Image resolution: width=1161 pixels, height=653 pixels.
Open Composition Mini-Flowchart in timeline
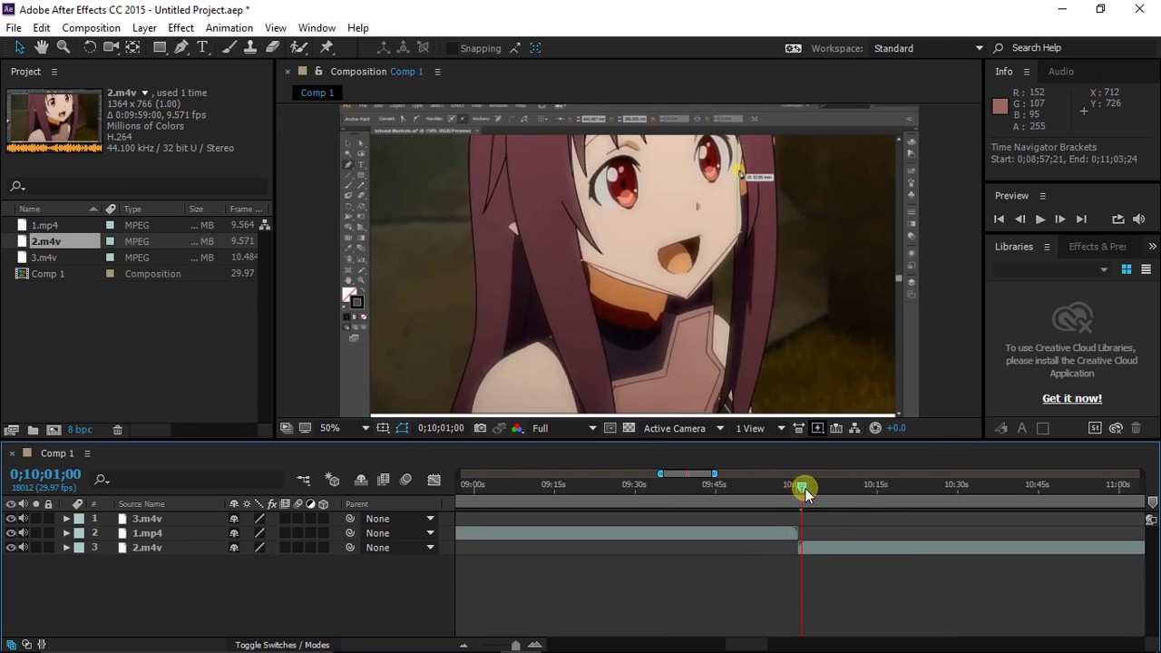point(304,480)
